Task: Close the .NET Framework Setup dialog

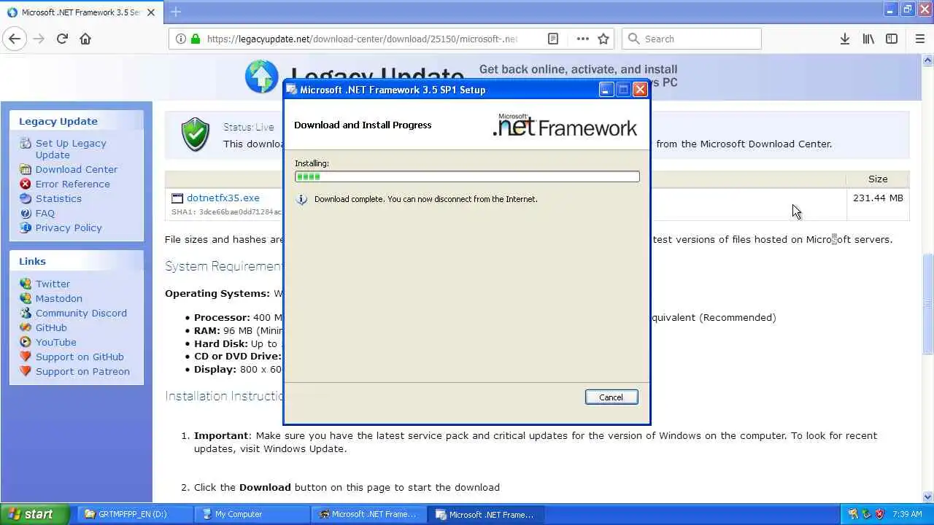Action: click(640, 90)
